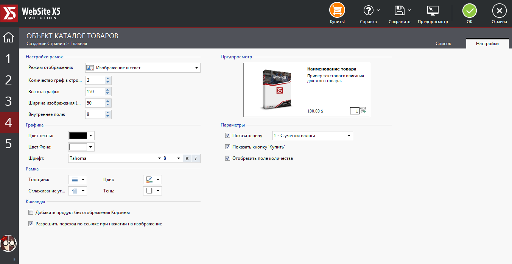Disable 'Показать кнопку Купить'

click(x=227, y=147)
